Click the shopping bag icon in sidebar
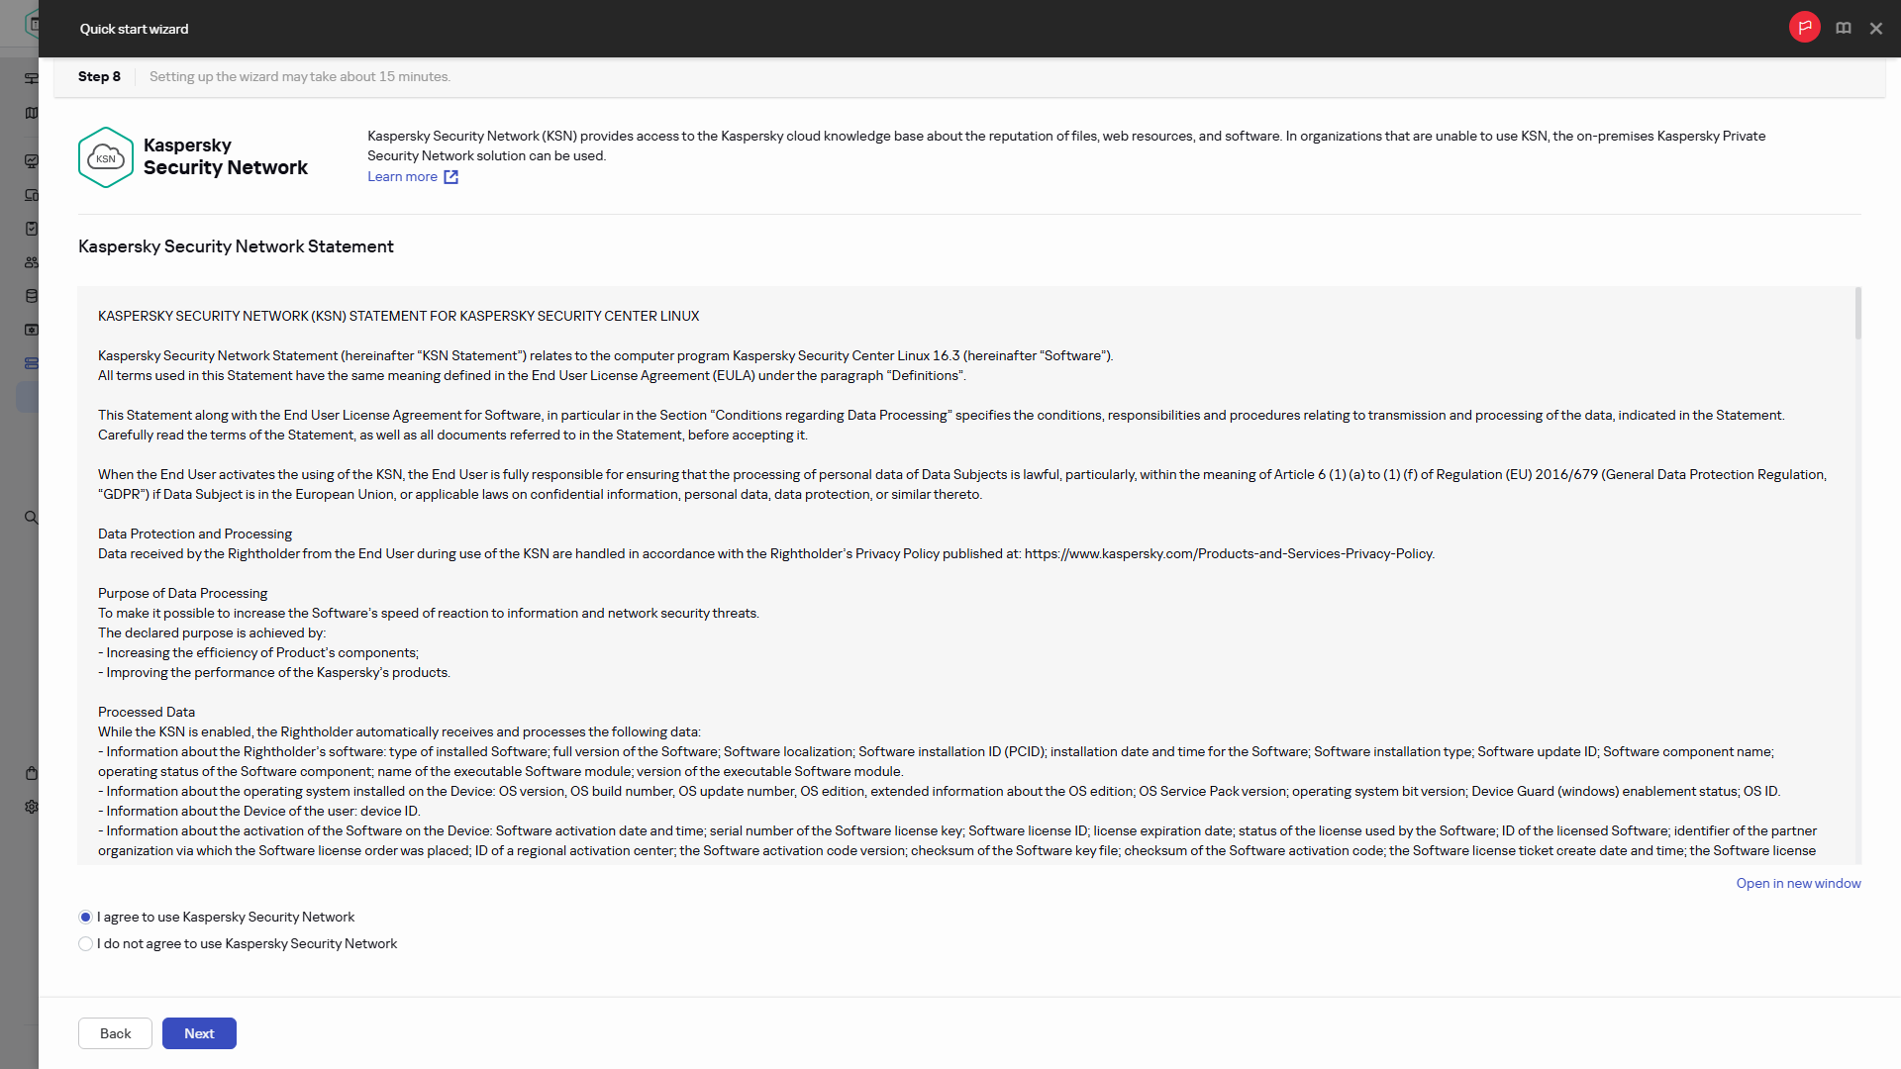The image size is (1901, 1069). (32, 773)
